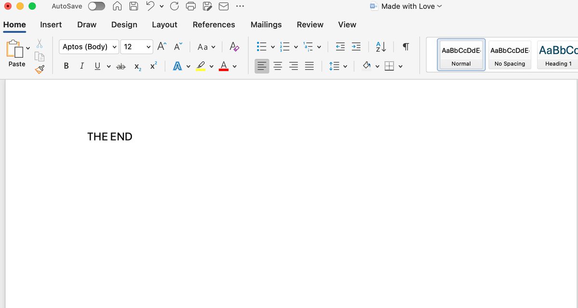The height and width of the screenshot is (308, 578).
Task: Decrease font size with smaller A
Action: [x=178, y=46]
